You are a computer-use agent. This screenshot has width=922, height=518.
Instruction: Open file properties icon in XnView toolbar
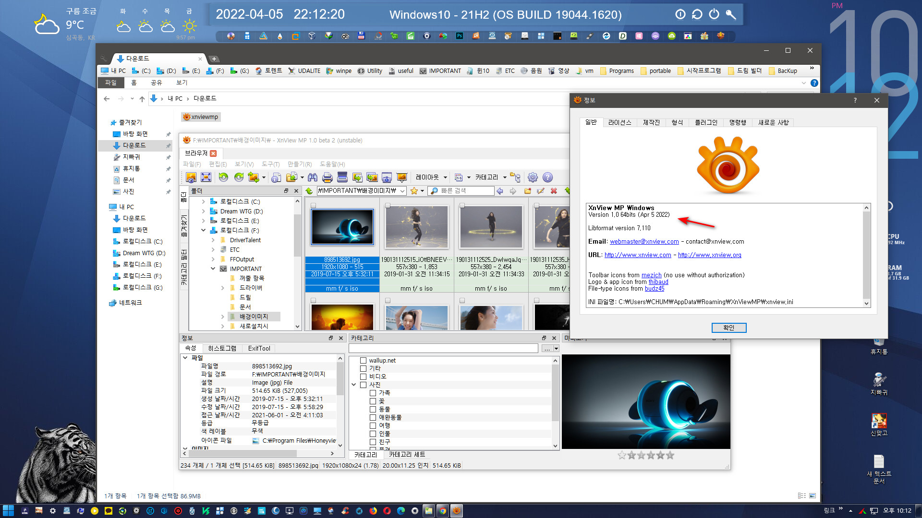click(x=276, y=177)
